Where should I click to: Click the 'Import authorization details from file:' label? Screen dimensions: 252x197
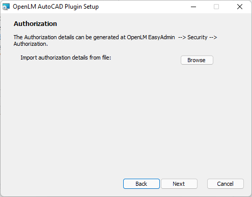pos(66,58)
